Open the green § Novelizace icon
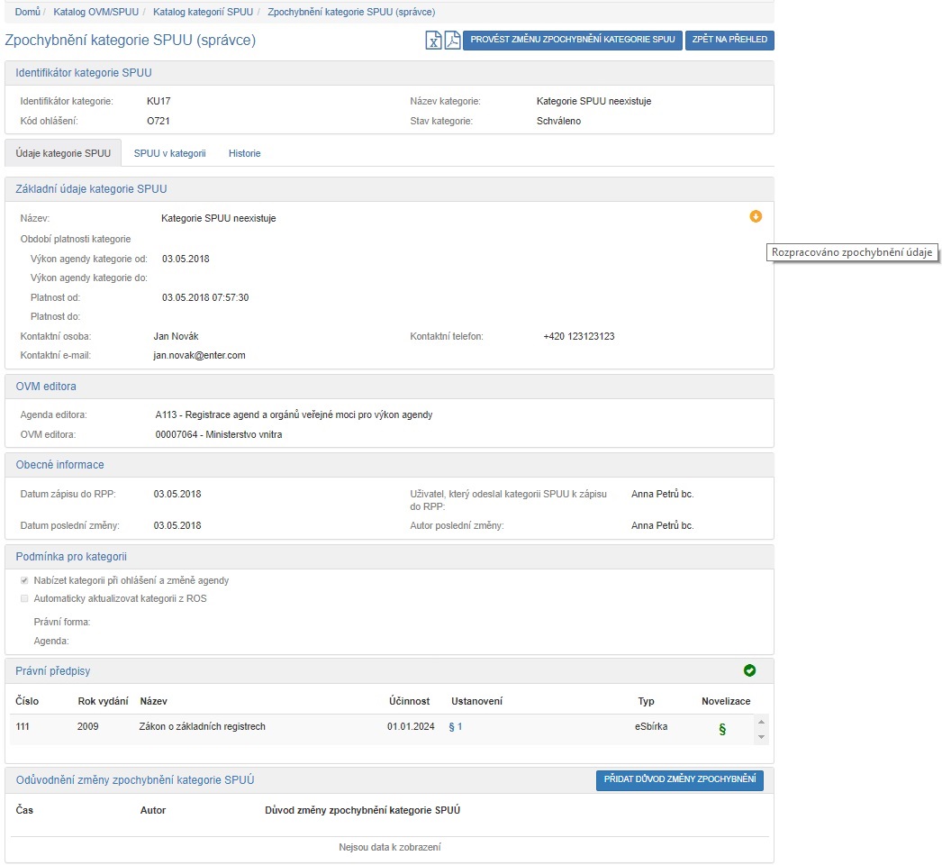Viewport: 942px width, 865px height. (721, 729)
